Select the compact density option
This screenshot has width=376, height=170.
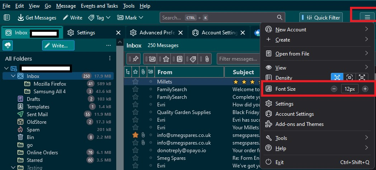pyautogui.click(x=337, y=78)
